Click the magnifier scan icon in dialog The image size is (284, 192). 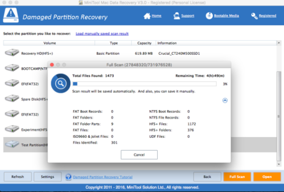[x=61, y=83]
